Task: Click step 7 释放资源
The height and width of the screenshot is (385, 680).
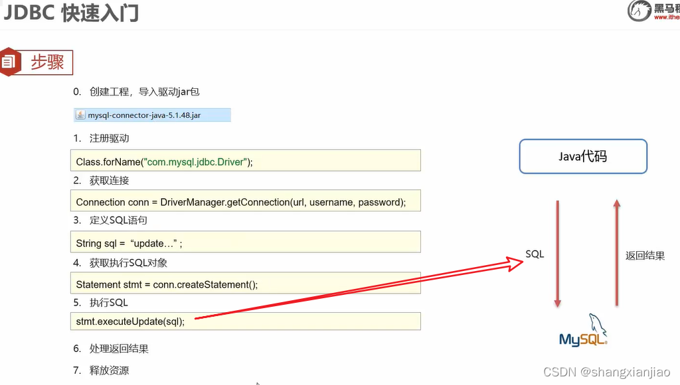Action: point(101,370)
